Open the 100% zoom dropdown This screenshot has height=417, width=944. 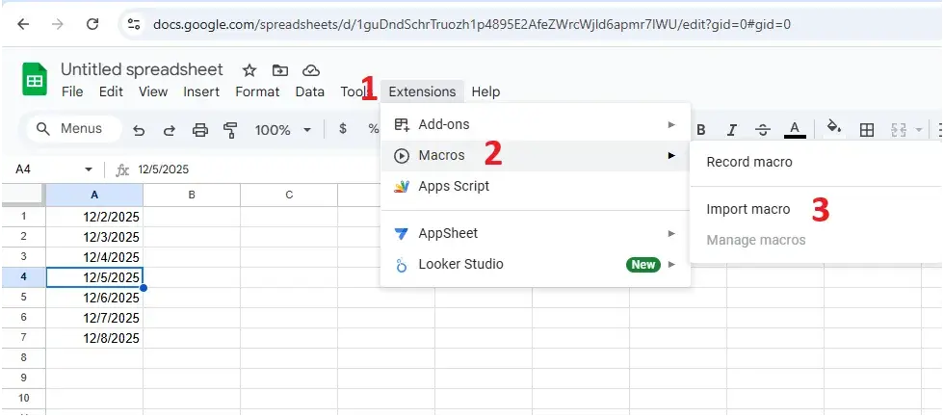point(282,130)
